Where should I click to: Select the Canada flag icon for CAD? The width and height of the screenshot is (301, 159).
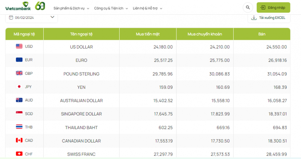19,141
